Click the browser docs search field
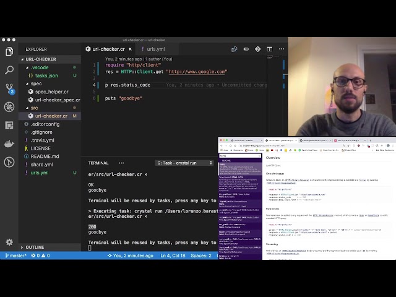Screen dimensions: 396x297 pos(240,156)
